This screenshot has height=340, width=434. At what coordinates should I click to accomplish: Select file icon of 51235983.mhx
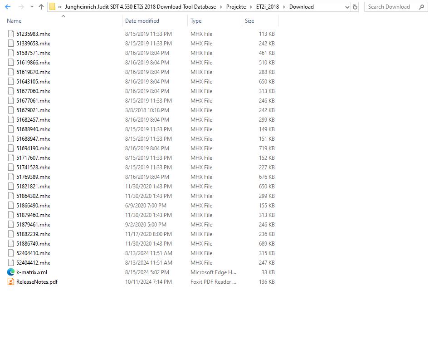11,34
